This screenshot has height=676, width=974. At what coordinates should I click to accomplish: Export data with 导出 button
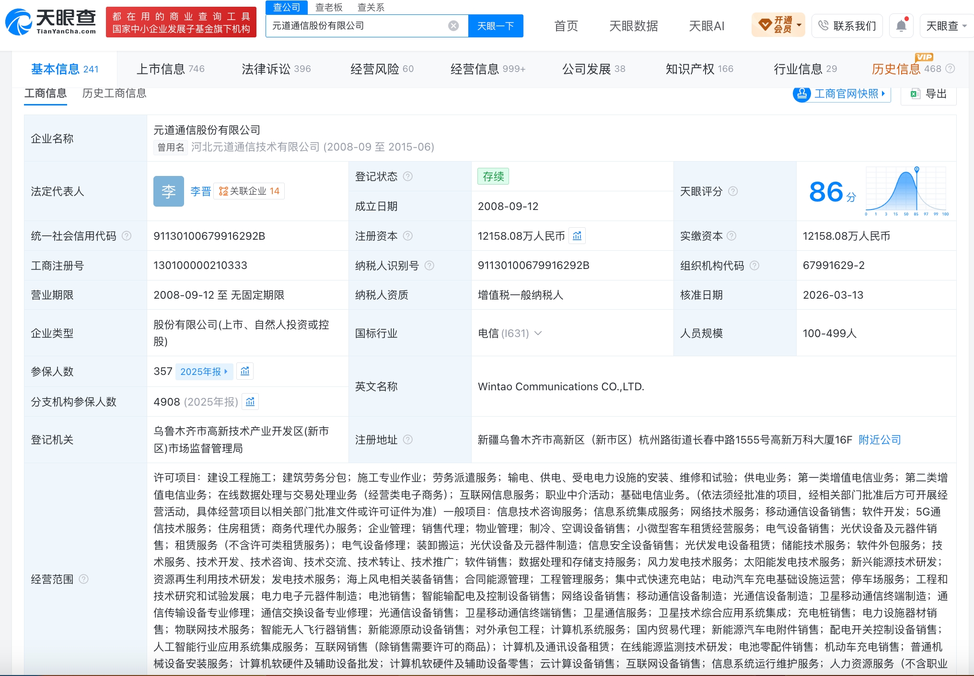coord(929,94)
